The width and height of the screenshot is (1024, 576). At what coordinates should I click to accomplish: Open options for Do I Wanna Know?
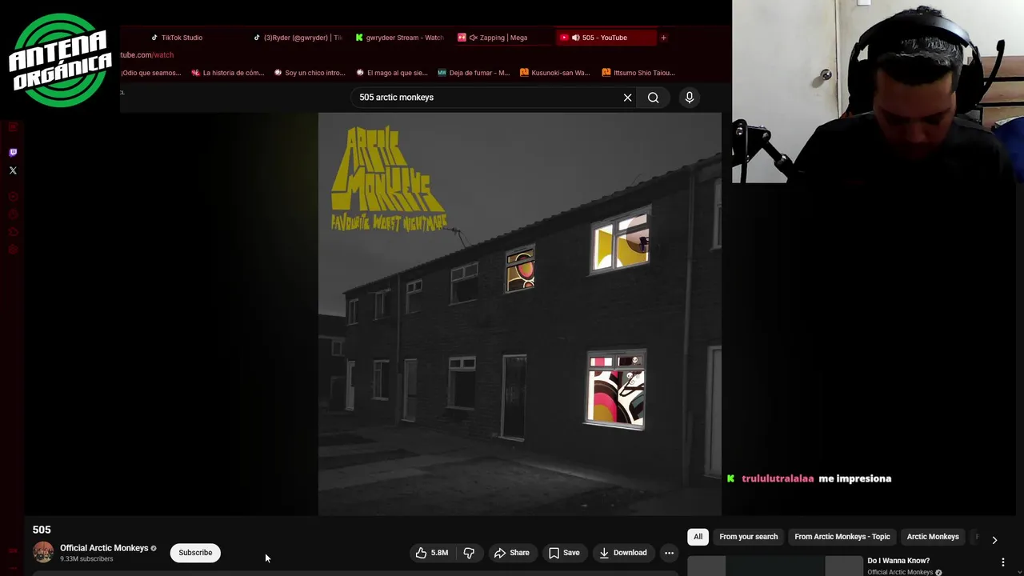coord(1003,562)
